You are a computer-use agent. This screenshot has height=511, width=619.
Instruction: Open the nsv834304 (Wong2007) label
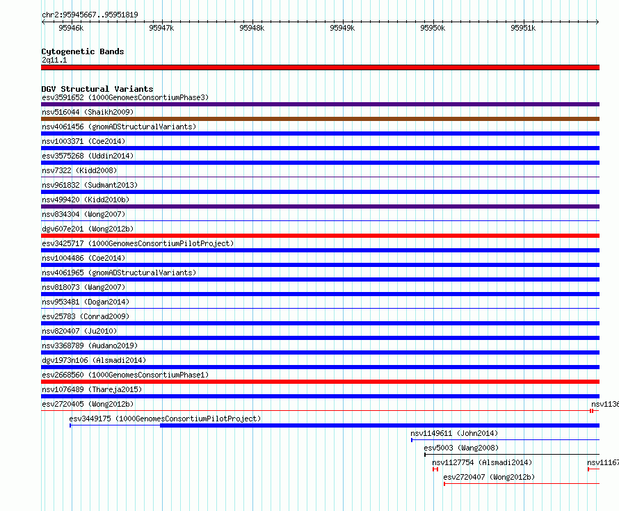(x=83, y=214)
